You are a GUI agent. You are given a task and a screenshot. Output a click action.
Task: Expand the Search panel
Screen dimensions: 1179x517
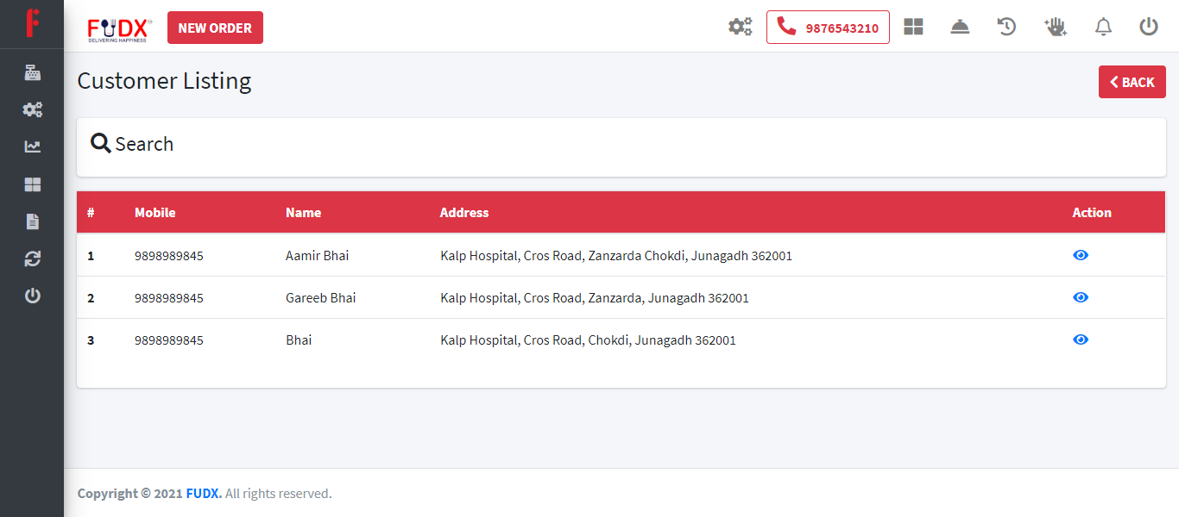133,144
